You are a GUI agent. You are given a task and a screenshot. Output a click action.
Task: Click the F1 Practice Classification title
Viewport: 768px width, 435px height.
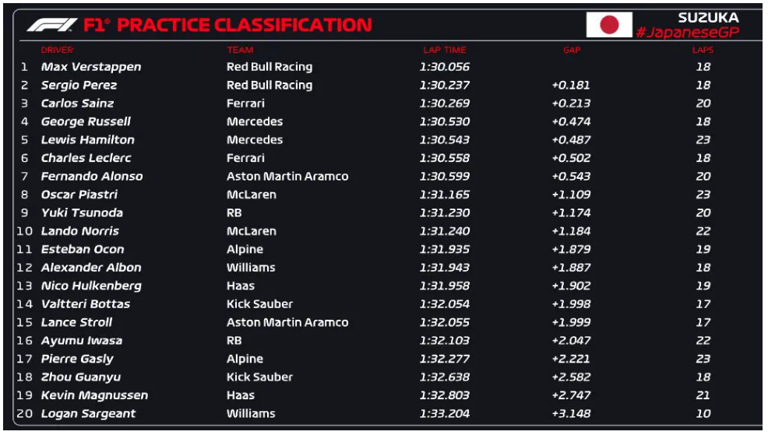click(x=227, y=25)
